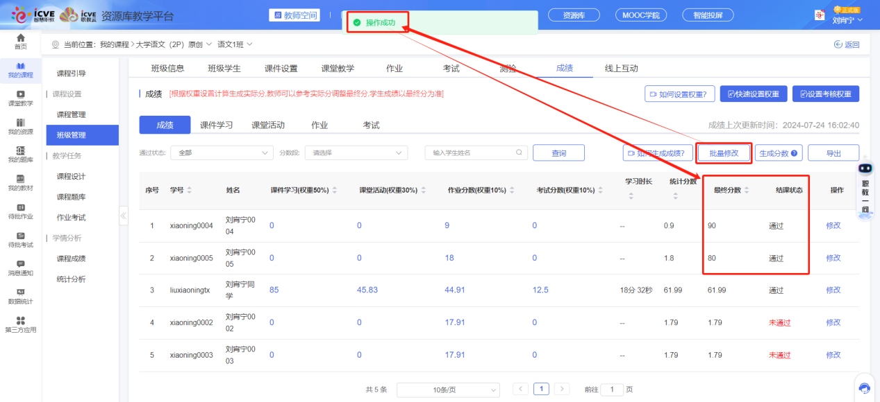This screenshot has width=880, height=402.
Task: Switch to the 课件学习 sub-tab
Action: 216,125
